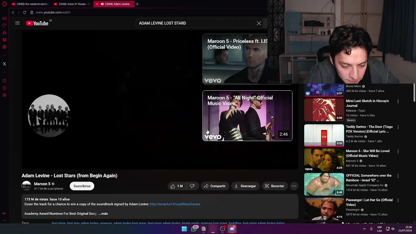Image resolution: width=416 pixels, height=234 pixels.
Task: Switch keyboard language ESP LAA
Action: [380, 229]
